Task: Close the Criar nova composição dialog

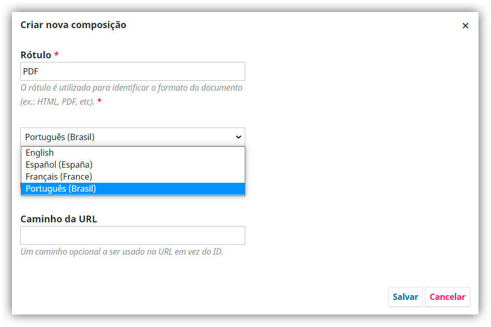Action: click(465, 26)
